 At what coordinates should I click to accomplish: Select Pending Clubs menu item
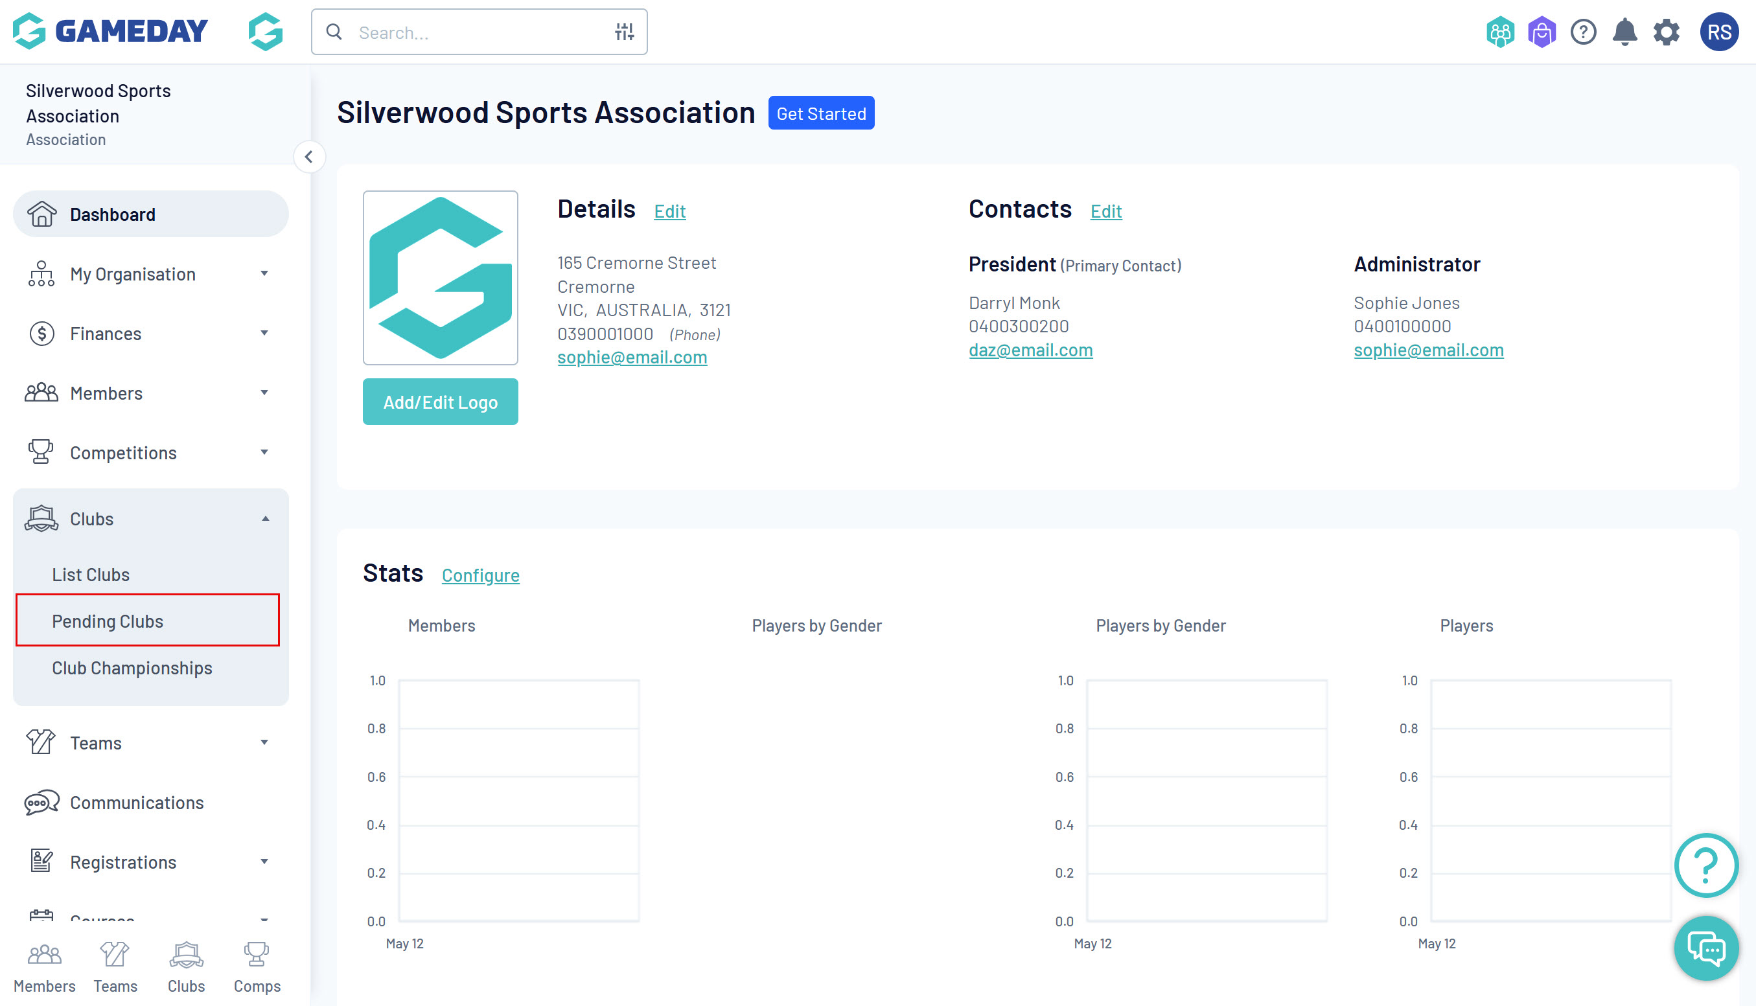click(108, 621)
